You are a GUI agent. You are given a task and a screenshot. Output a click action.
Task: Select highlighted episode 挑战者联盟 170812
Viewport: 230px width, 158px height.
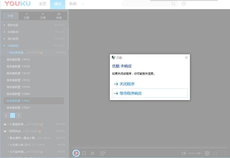pos(34,101)
